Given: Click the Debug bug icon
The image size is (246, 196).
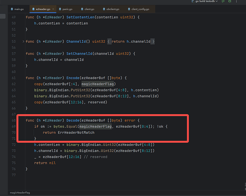Looking at the screenshot, I should coord(230,1).
